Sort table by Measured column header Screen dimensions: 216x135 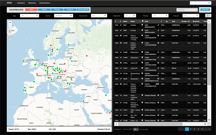coord(196,21)
